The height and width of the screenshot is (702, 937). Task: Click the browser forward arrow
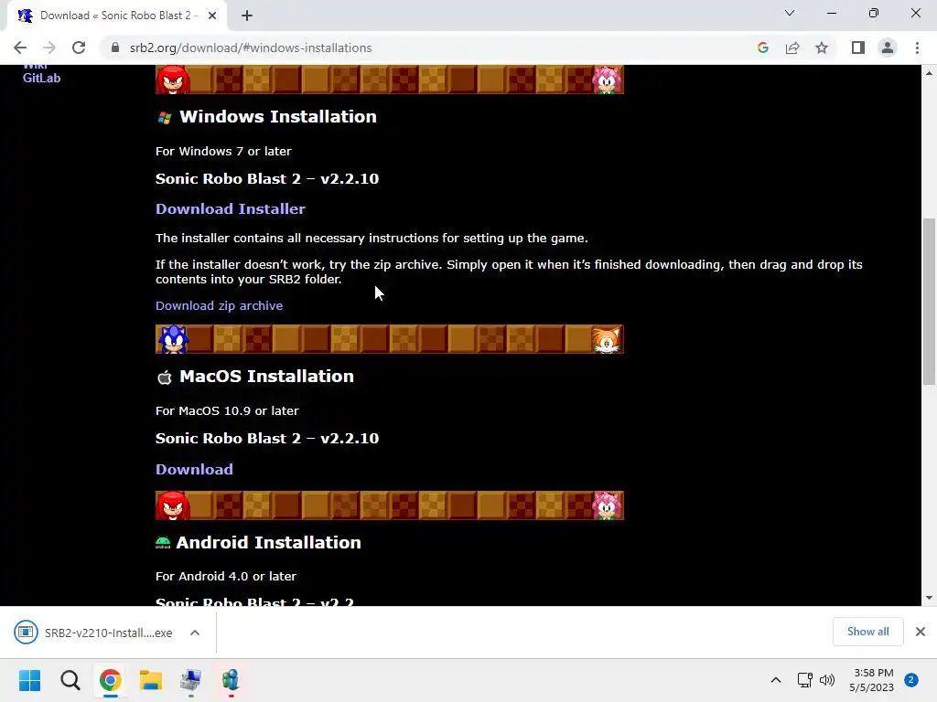(x=49, y=48)
